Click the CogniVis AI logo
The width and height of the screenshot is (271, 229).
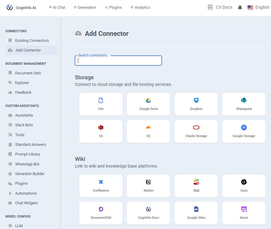(x=21, y=8)
